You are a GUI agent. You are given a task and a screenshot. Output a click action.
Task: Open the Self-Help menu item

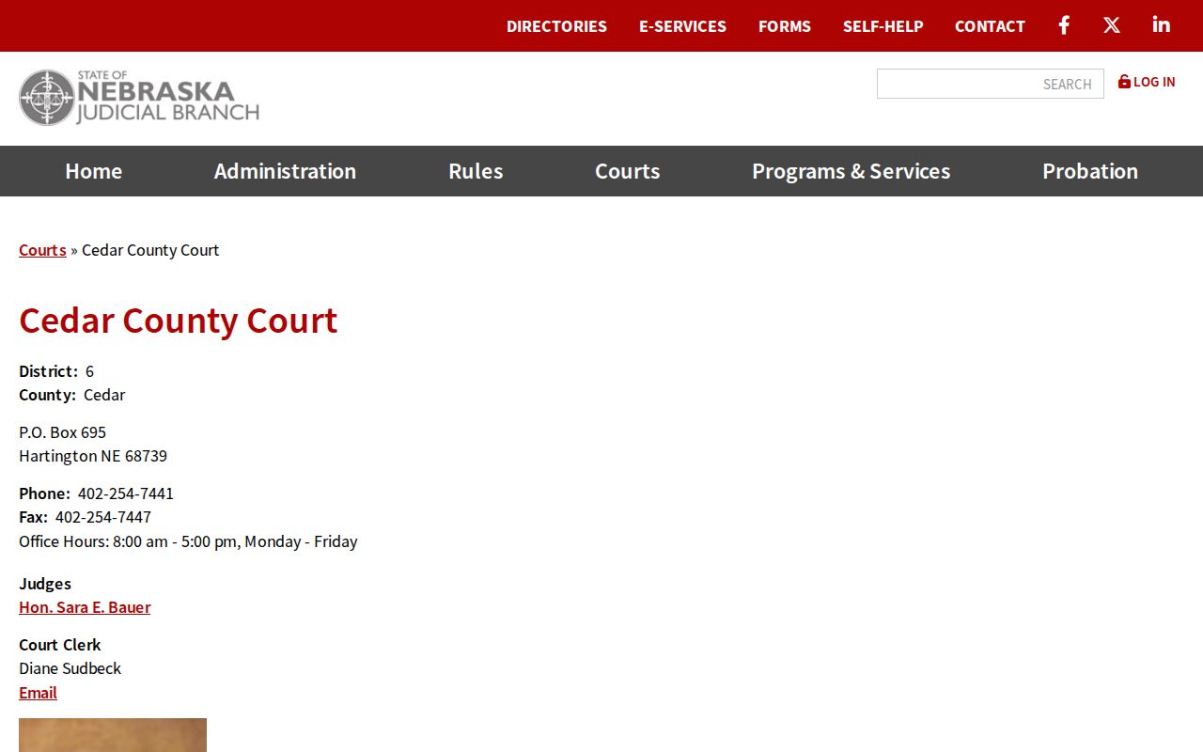pyautogui.click(x=883, y=26)
